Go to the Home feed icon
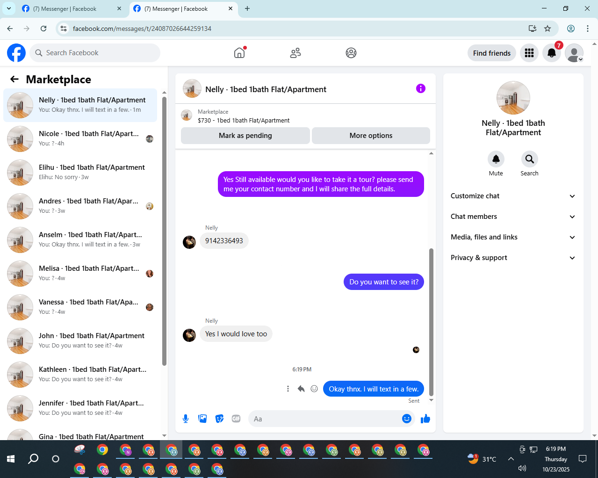The height and width of the screenshot is (478, 598). click(239, 53)
